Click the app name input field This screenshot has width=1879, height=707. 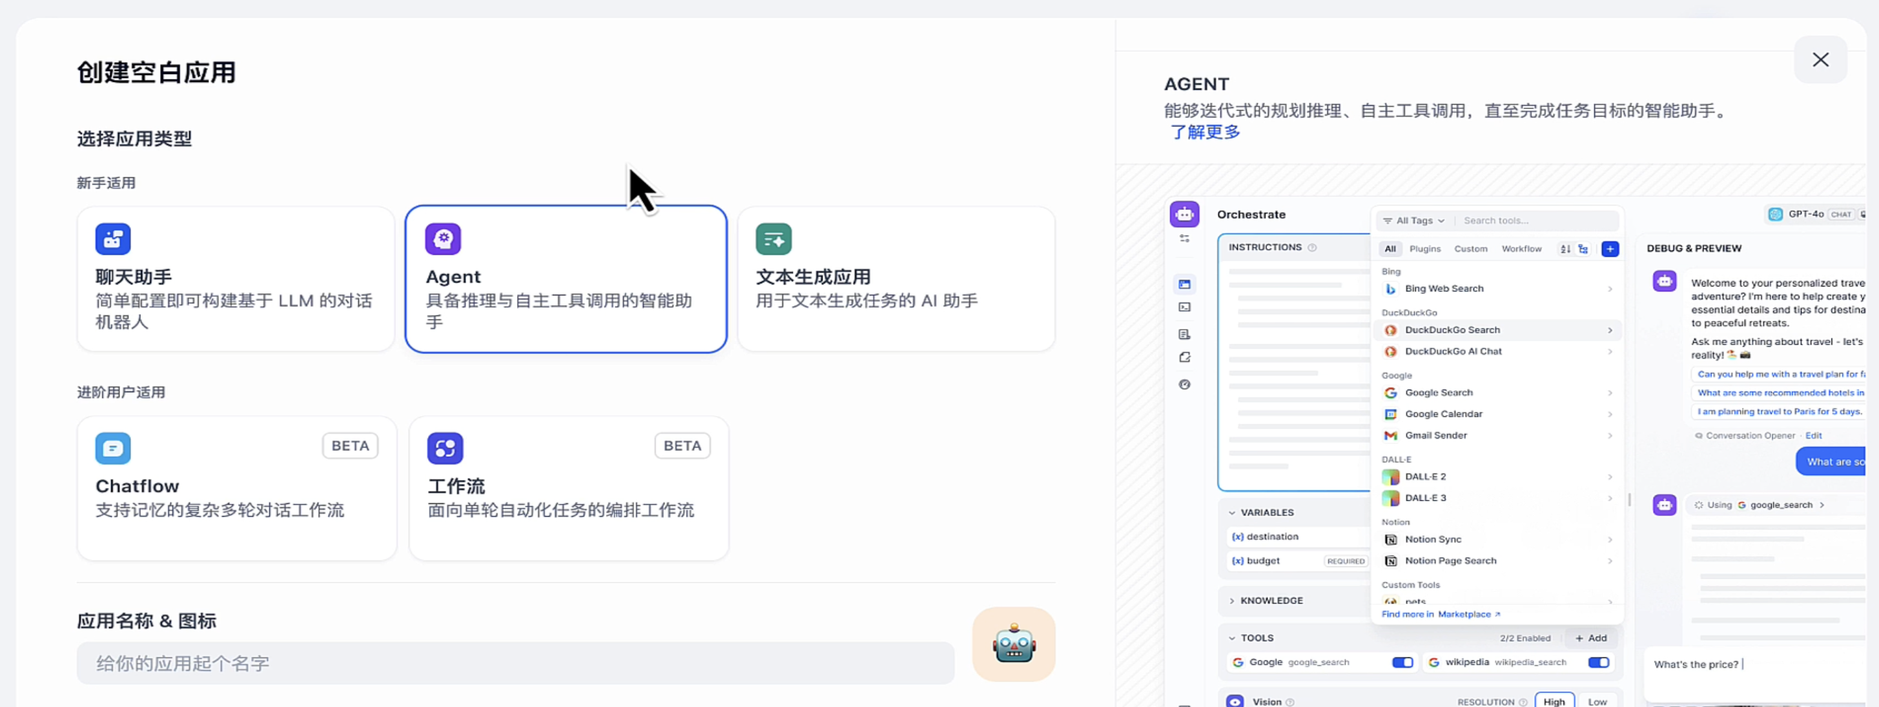click(x=515, y=662)
